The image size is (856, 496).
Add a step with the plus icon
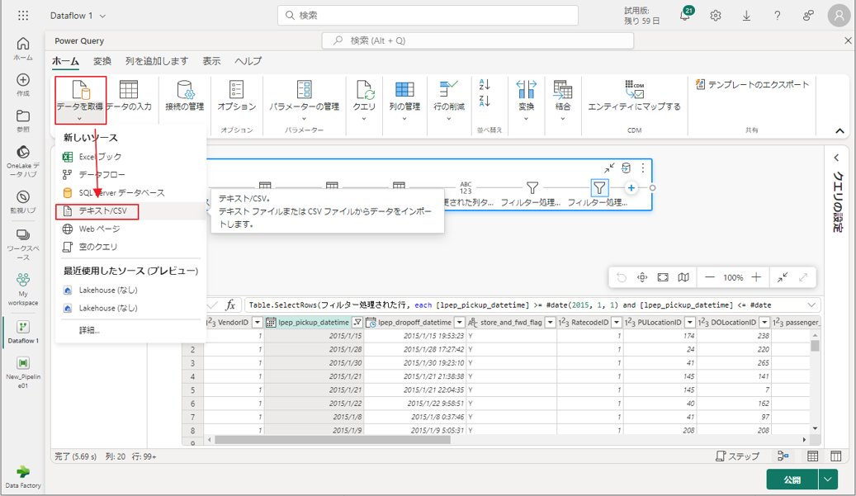click(x=631, y=188)
